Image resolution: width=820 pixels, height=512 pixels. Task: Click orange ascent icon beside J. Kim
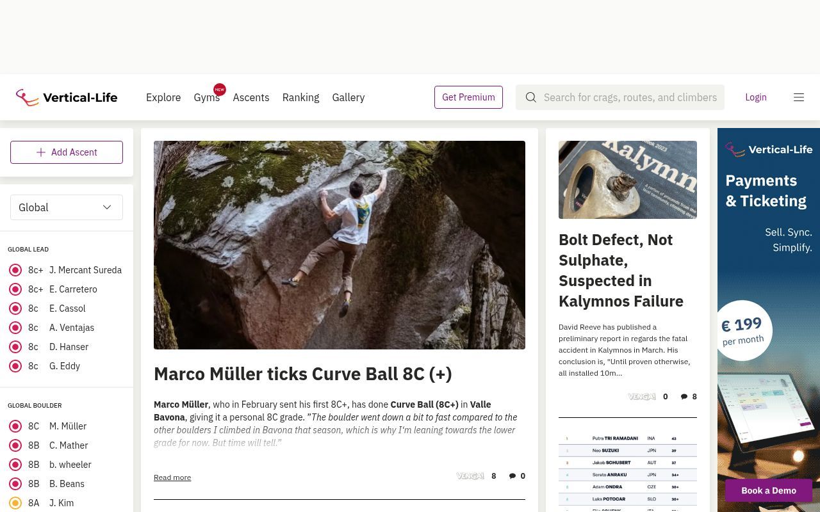click(15, 503)
